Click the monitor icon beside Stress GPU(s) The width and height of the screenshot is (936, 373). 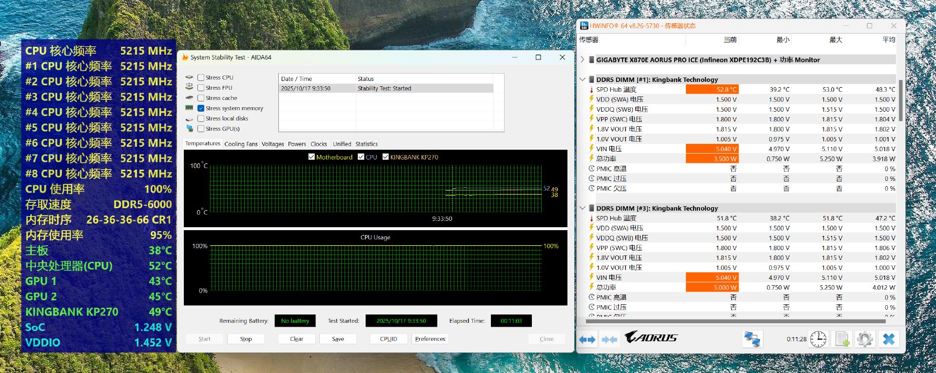pyautogui.click(x=189, y=129)
